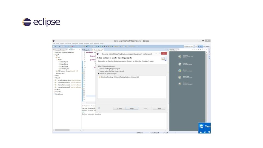This screenshot has width=263, height=148.
Task: Click the Next button in wizard
Action: pyautogui.click(x=132, y=109)
